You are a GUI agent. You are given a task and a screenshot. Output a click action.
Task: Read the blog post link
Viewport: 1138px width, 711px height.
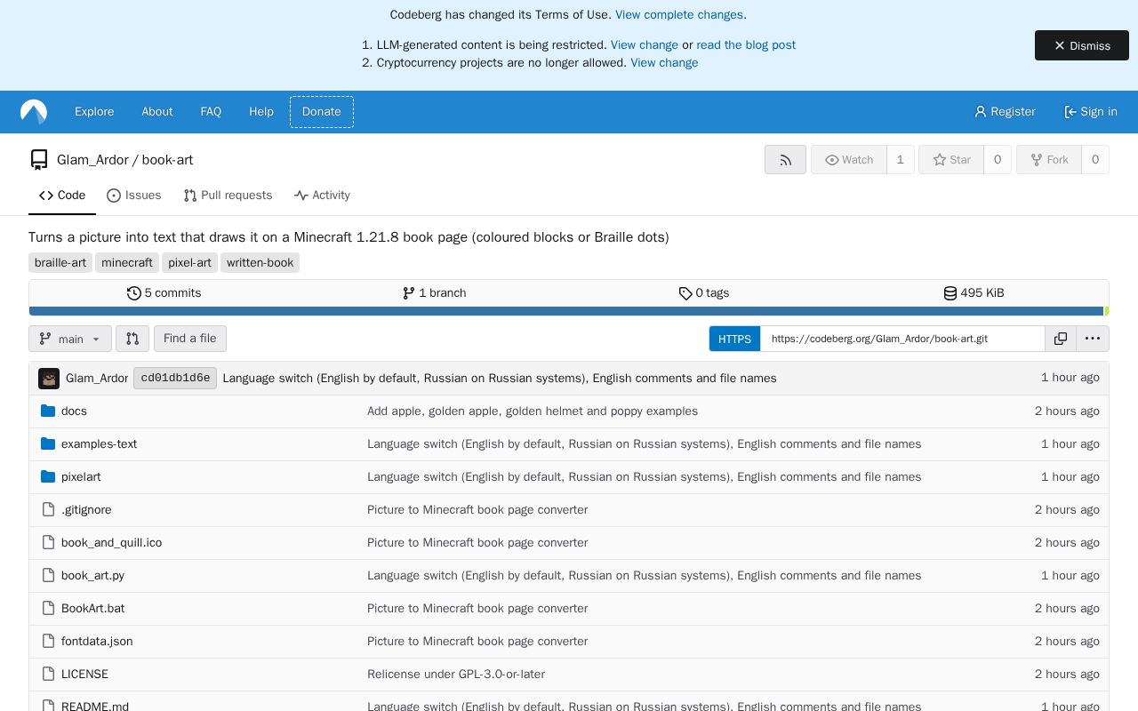746,45
